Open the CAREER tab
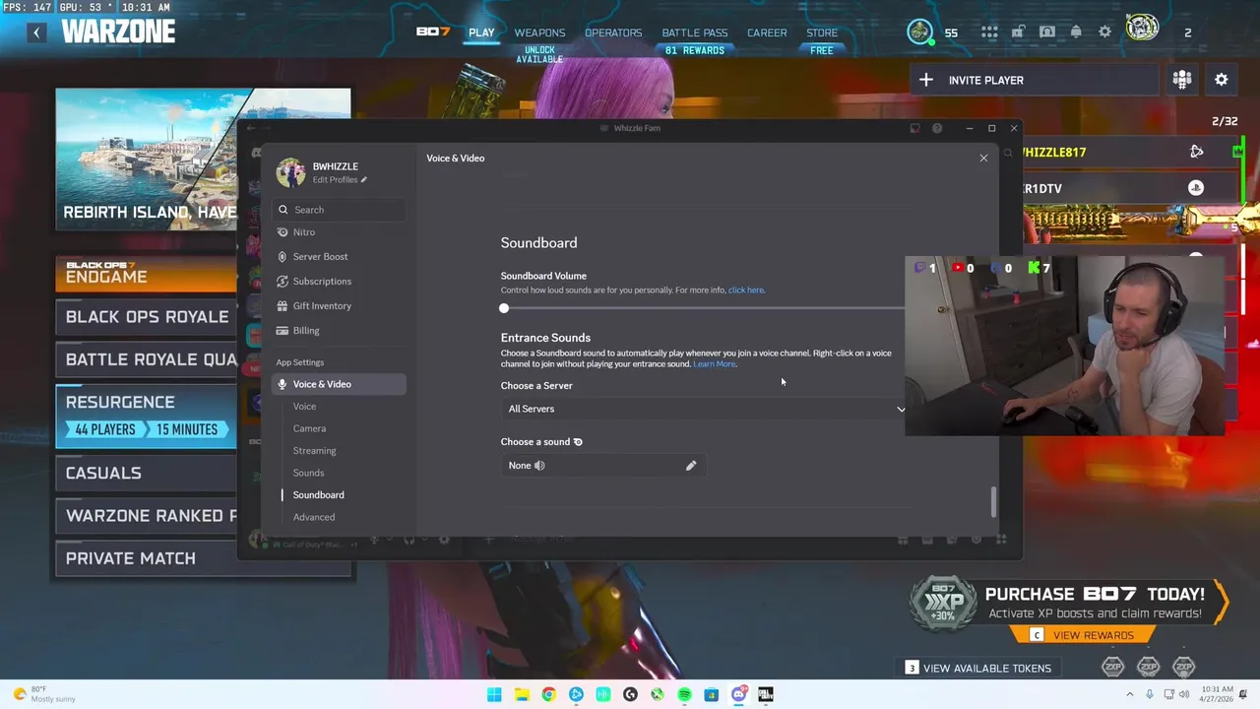1260x709 pixels. (767, 32)
